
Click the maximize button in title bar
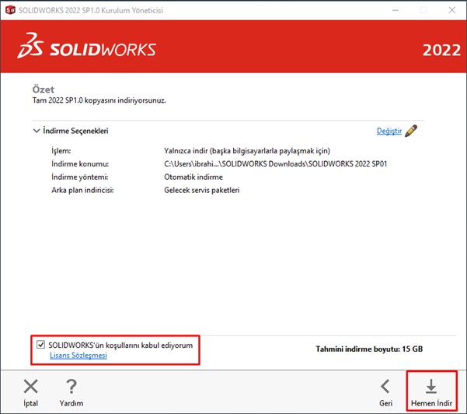tap(423, 10)
